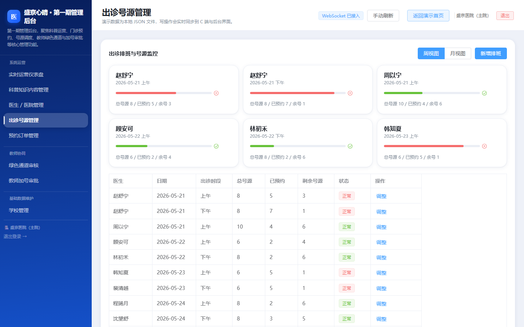Click 调整 link for 赵舒宁 上午 row

point(381,196)
